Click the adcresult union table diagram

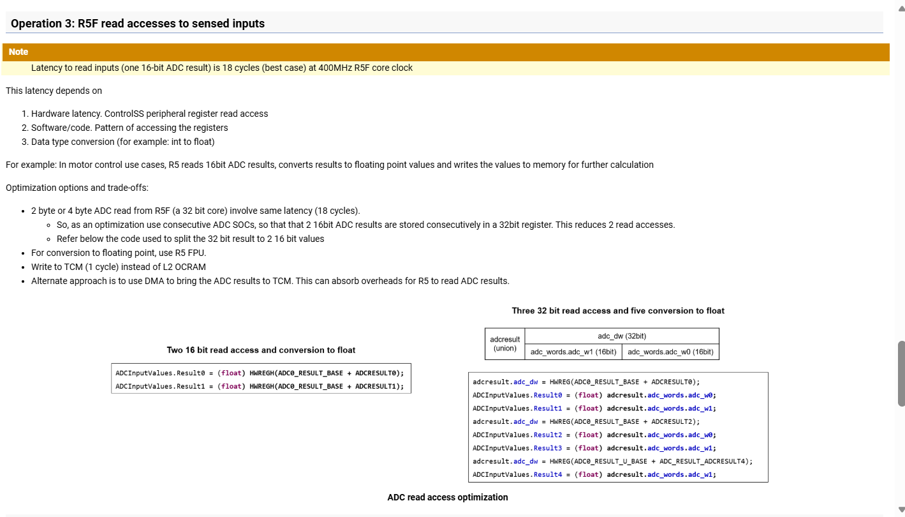point(602,344)
